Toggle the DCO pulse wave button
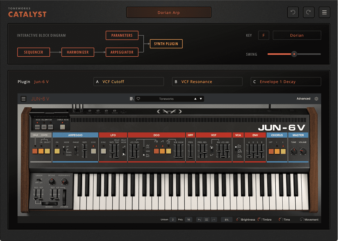Image resolution: width=338 pixels, height=241 pixels. click(x=156, y=151)
